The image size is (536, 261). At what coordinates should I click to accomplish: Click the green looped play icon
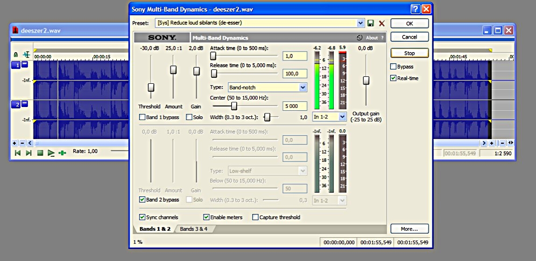[62, 153]
